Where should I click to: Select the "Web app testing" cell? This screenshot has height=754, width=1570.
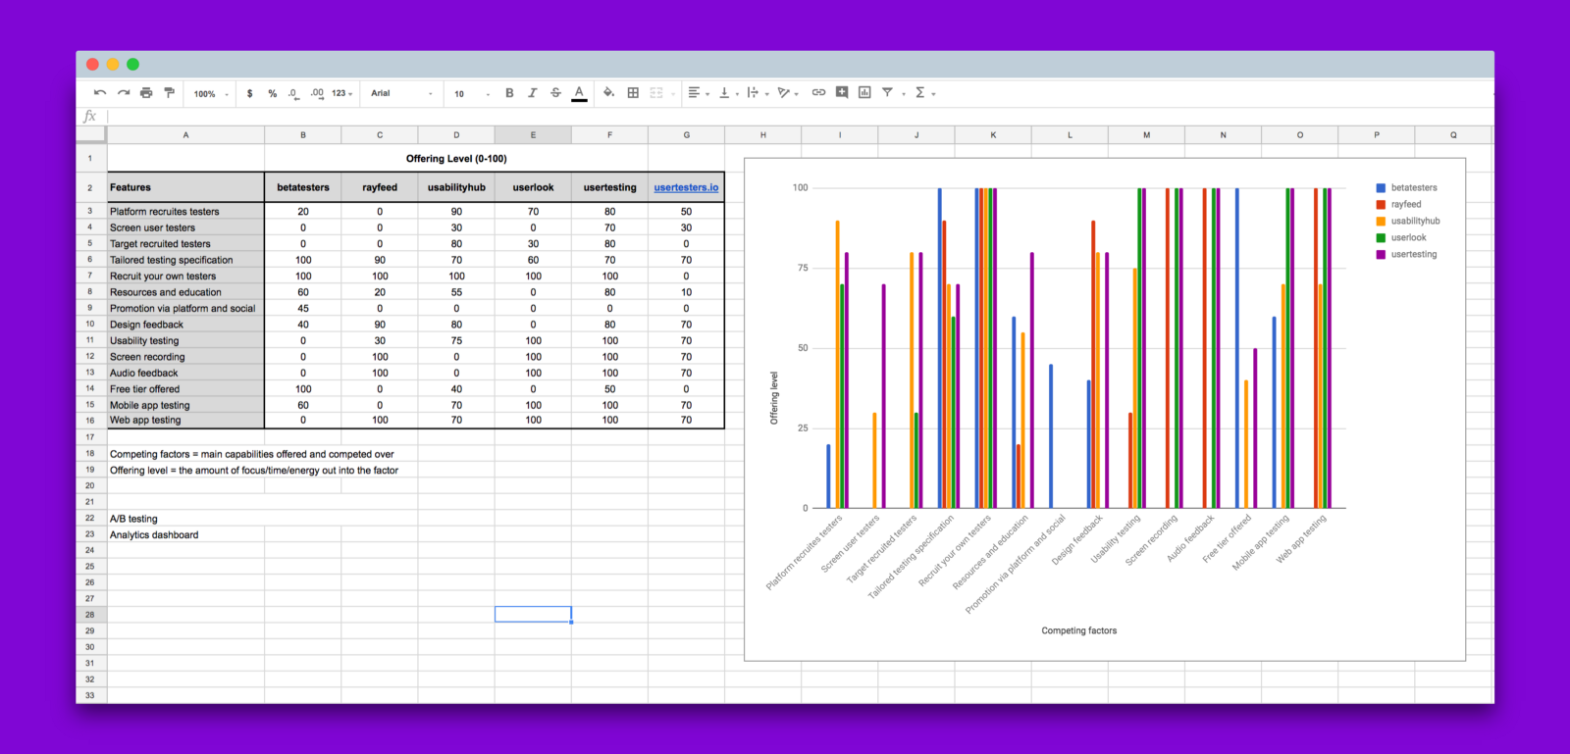(x=185, y=420)
